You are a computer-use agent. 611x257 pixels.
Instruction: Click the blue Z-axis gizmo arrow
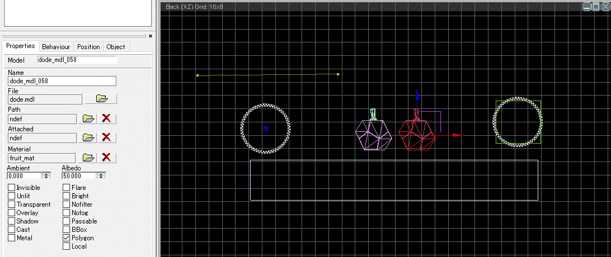416,95
